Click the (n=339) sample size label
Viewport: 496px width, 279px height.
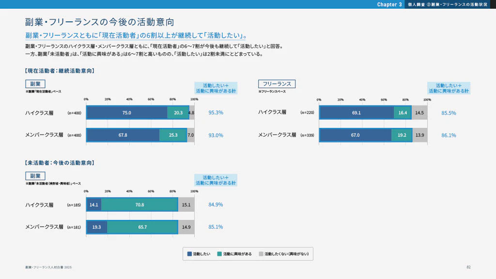[x=307, y=135]
